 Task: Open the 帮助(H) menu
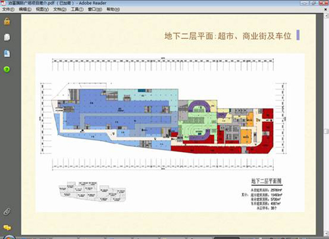click(x=113, y=9)
